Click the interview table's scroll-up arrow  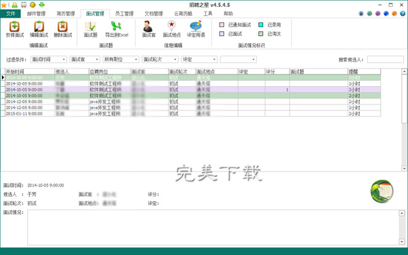404,71
